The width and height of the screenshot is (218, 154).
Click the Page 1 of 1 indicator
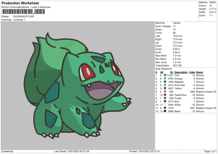click(210, 151)
